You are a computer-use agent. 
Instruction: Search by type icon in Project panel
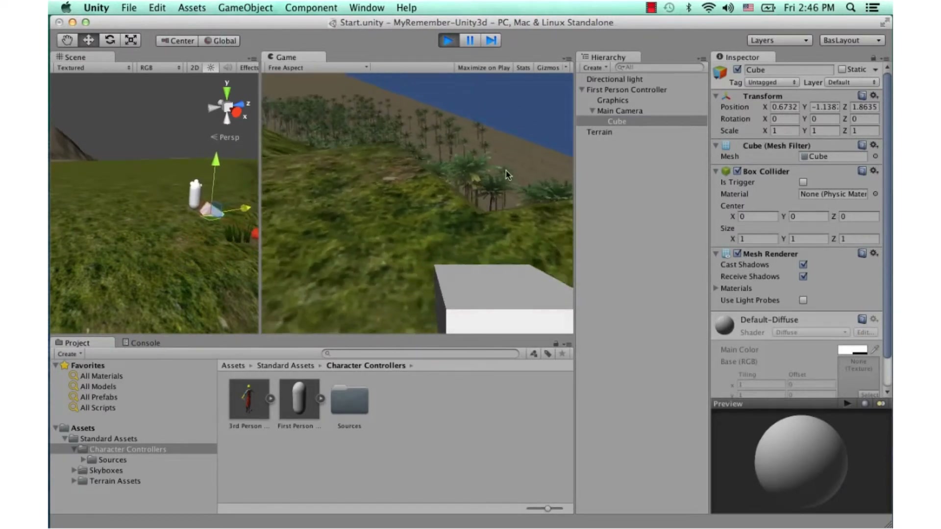(534, 354)
